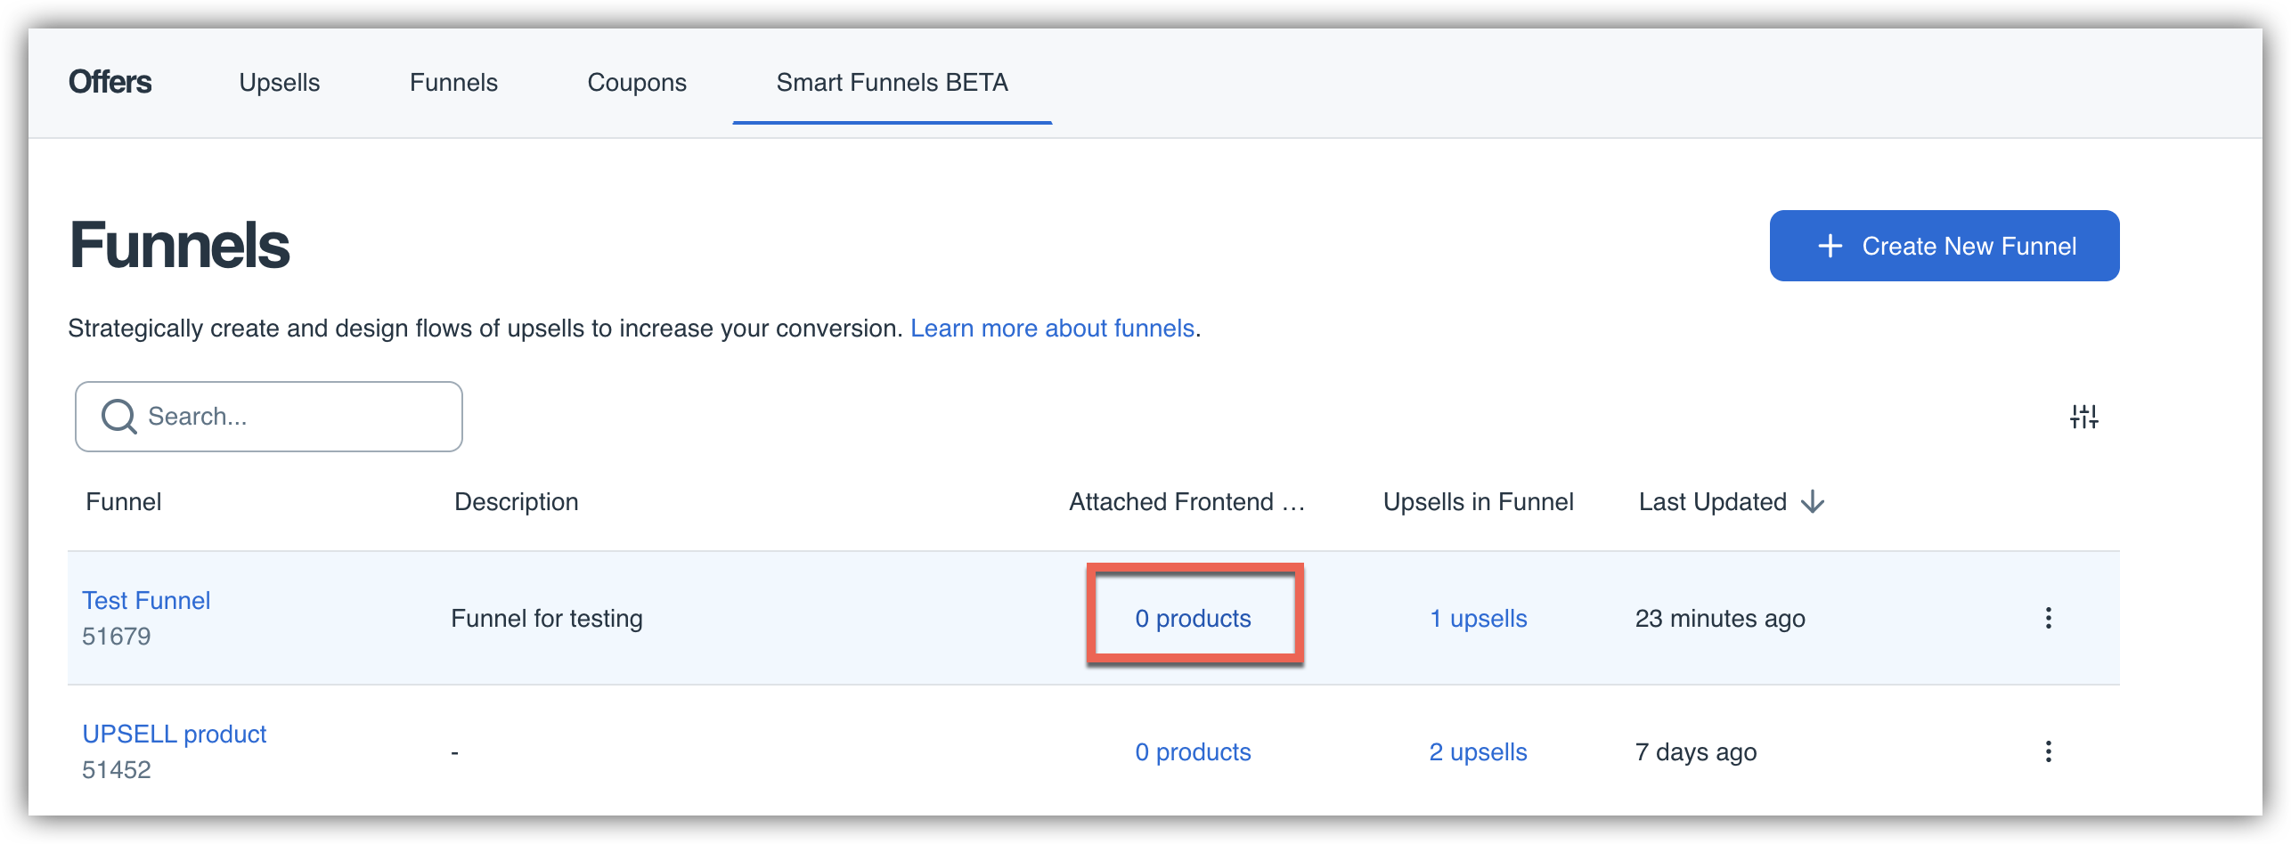
Task: Open the Test Funnel link
Action: click(x=146, y=601)
